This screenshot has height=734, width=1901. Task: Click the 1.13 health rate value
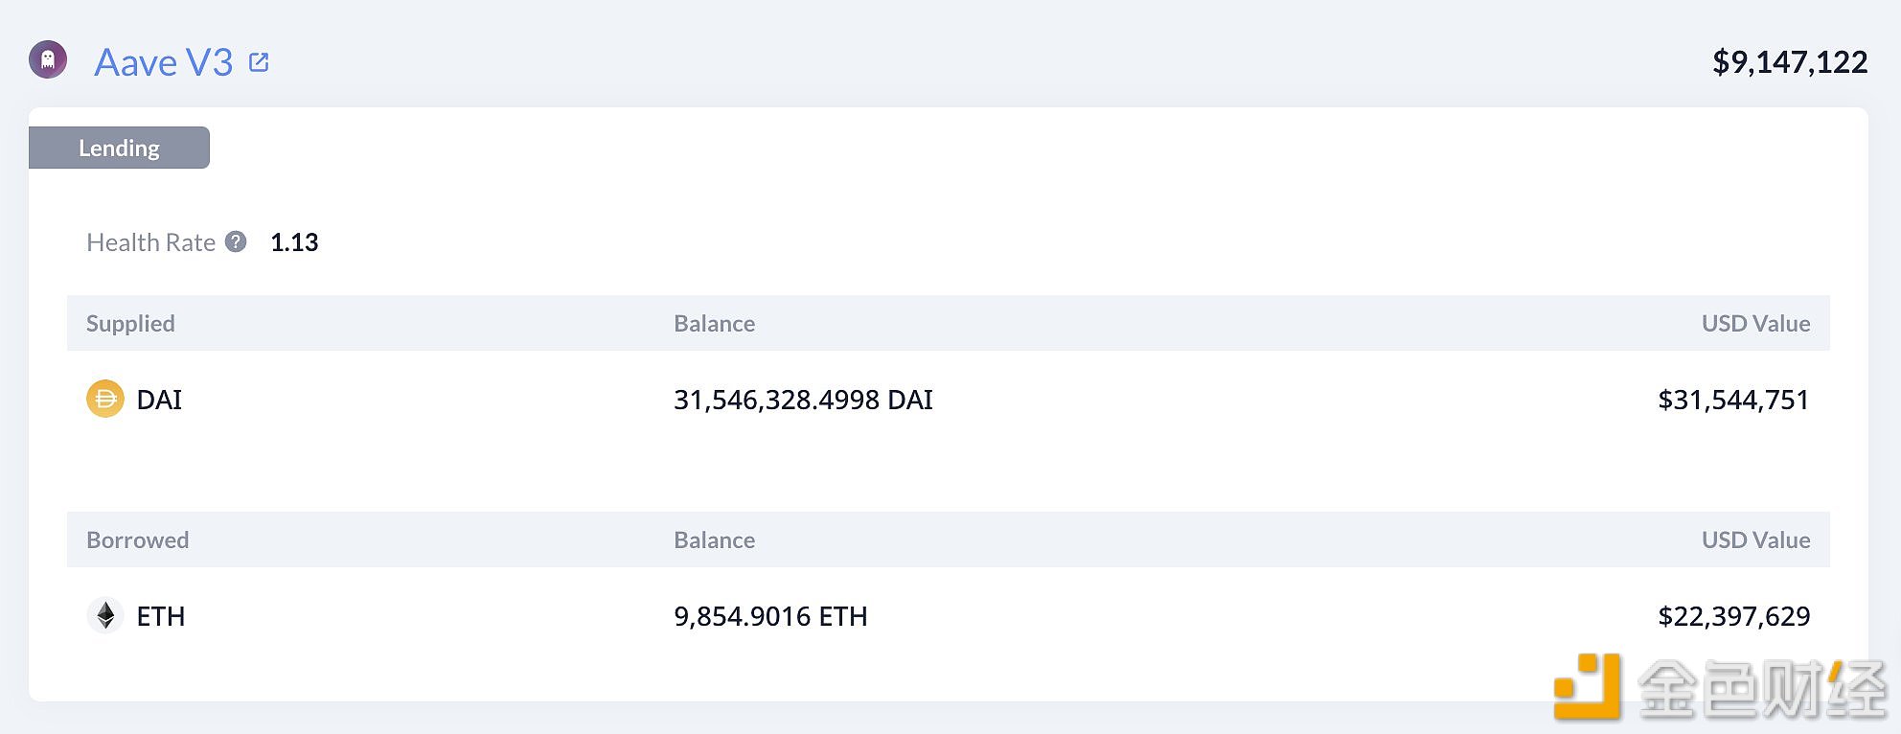(x=294, y=242)
